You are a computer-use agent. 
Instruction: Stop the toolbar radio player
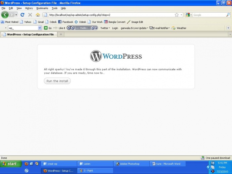69,28
